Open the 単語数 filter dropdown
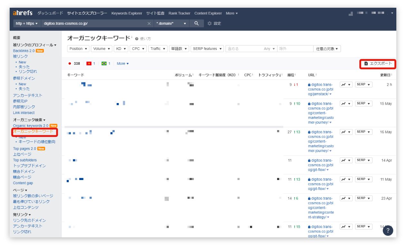The width and height of the screenshot is (406, 247). click(x=179, y=49)
